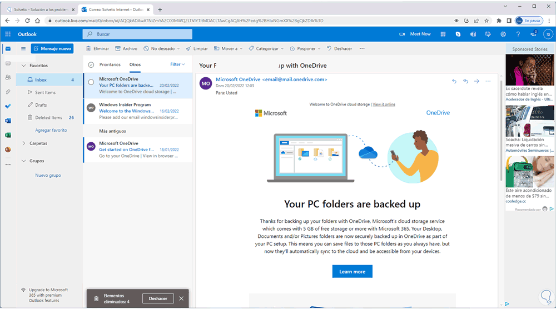Undo deletion with Deshacer in notification
This screenshot has height=309, width=556.
click(x=158, y=298)
